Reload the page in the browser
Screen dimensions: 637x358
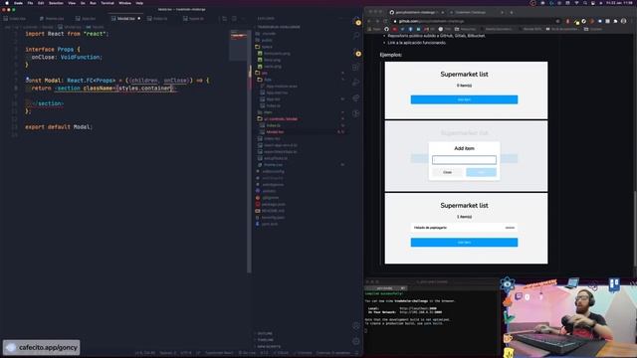385,21
